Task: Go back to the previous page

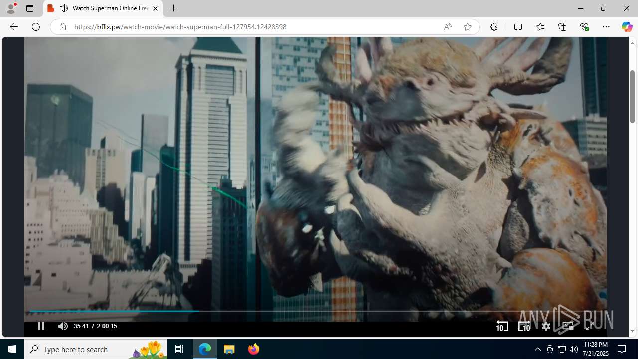Action: (14, 27)
